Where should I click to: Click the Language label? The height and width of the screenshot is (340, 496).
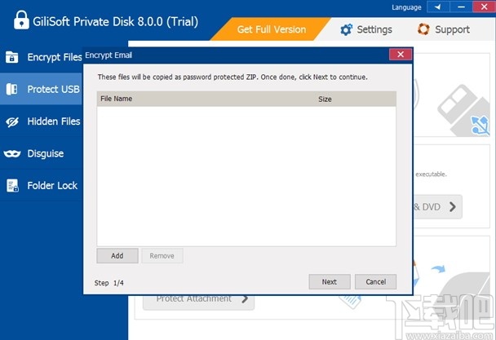click(406, 7)
